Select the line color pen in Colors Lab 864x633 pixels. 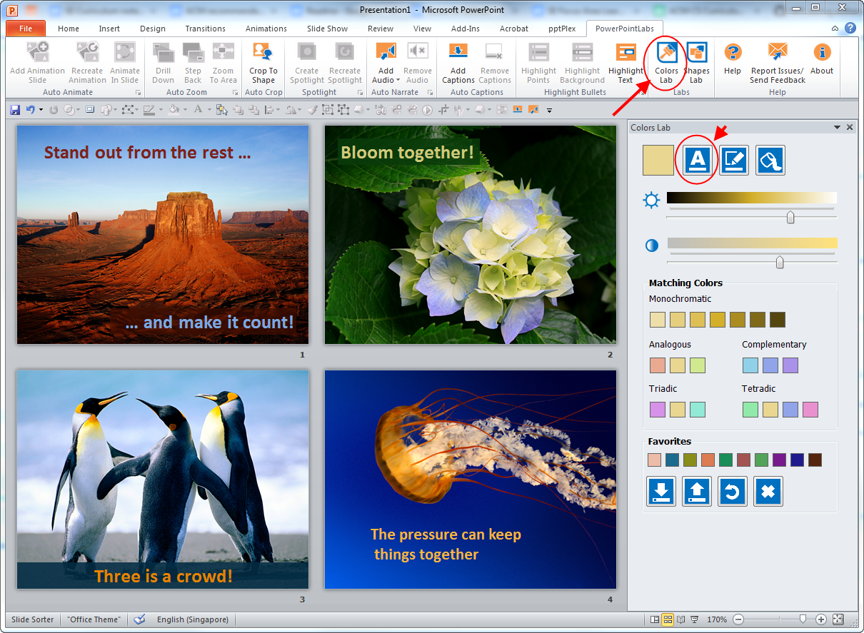click(x=733, y=160)
